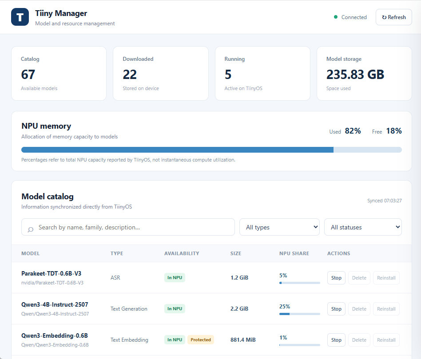Viewport: 421px width, 359px height.
Task: Click the green Connected status dot
Action: (x=336, y=17)
